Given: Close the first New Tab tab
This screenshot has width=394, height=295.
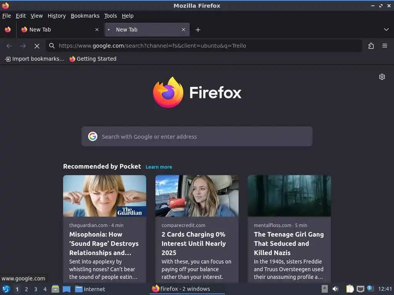Looking at the screenshot, I should pos(97,30).
